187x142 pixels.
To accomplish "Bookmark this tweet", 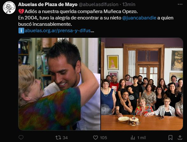I will click(170, 138).
